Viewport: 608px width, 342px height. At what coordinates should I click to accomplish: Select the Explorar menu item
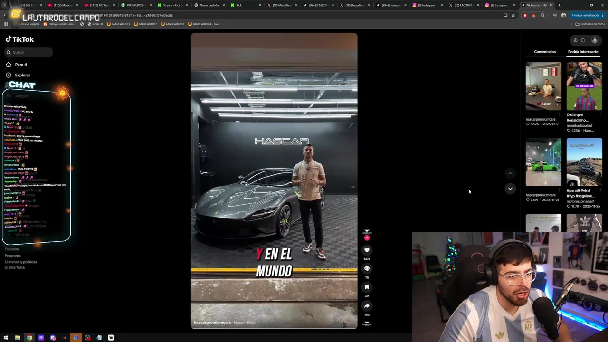pos(22,75)
